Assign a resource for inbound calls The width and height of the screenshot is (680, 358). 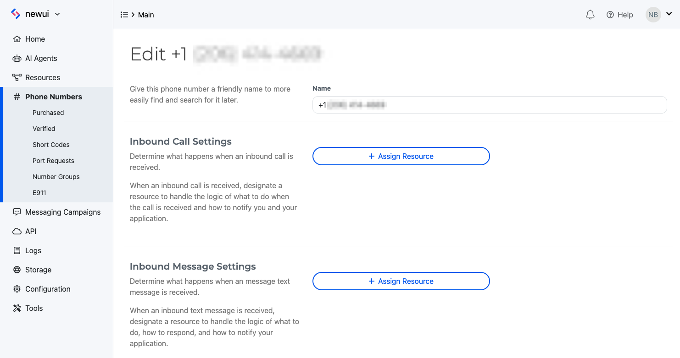click(401, 156)
